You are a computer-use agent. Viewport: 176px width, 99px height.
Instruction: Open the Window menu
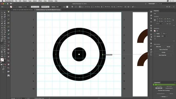(51, 1)
